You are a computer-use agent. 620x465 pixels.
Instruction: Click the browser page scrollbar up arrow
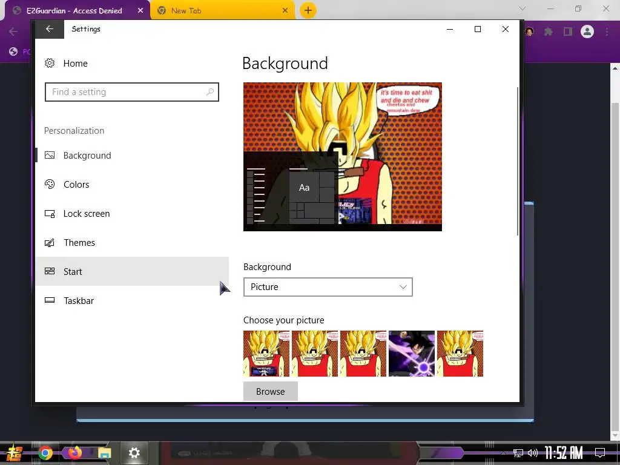coord(615,68)
